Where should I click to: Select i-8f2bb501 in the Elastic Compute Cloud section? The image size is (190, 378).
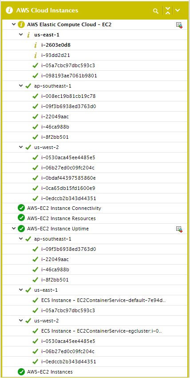(x=55, y=137)
